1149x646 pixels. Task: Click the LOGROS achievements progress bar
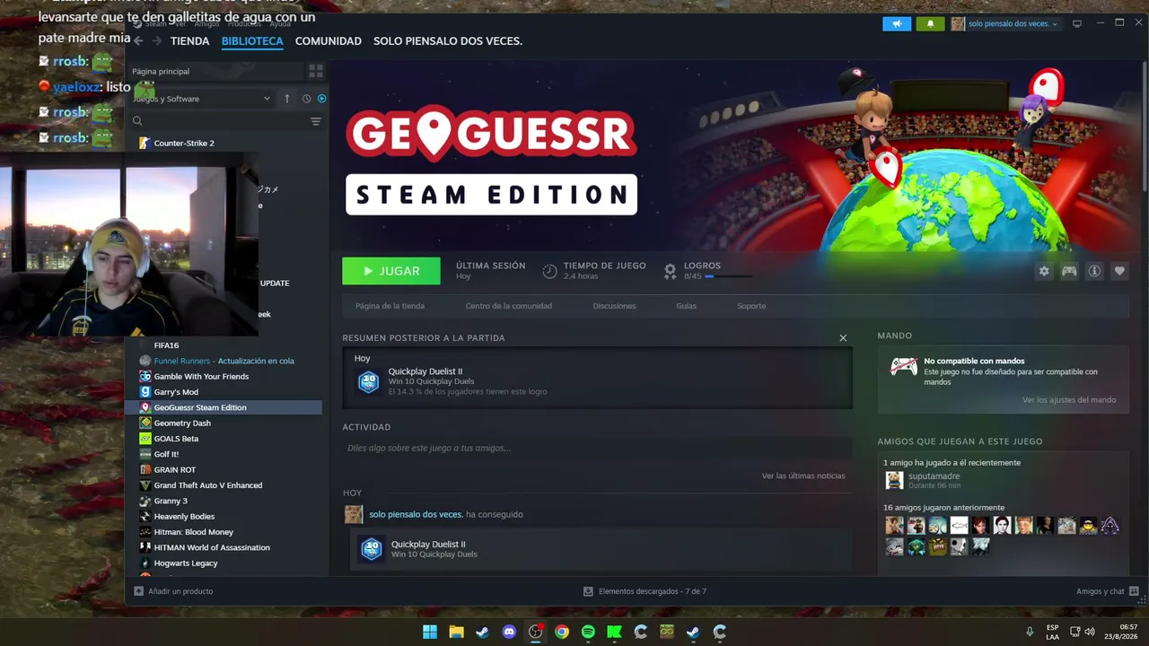click(x=728, y=276)
